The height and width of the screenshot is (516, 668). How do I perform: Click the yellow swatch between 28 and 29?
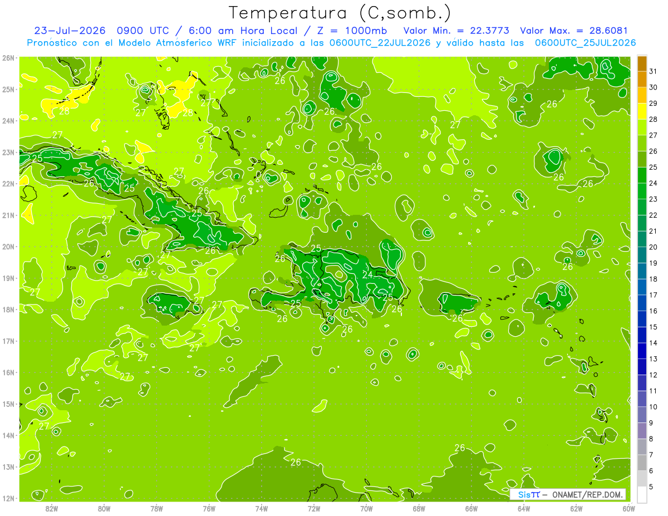[x=642, y=111]
